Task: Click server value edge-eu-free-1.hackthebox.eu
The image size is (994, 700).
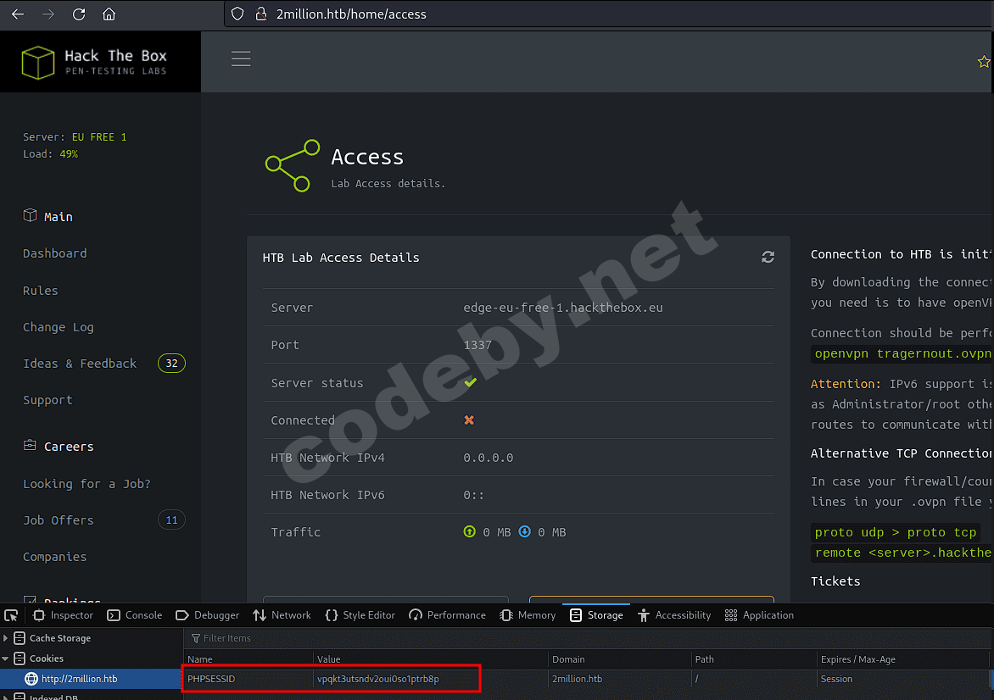Action: [563, 308]
